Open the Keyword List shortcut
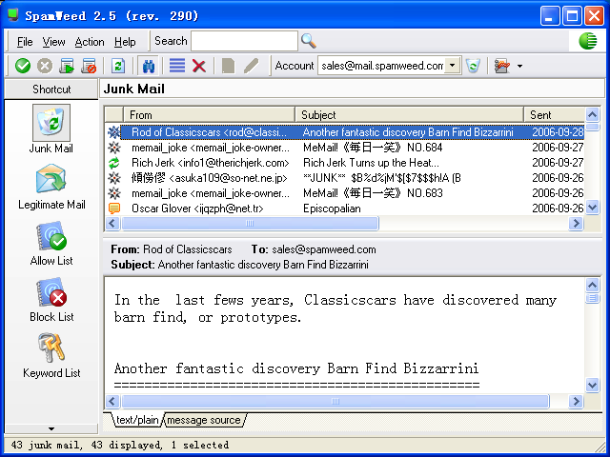 click(51, 355)
